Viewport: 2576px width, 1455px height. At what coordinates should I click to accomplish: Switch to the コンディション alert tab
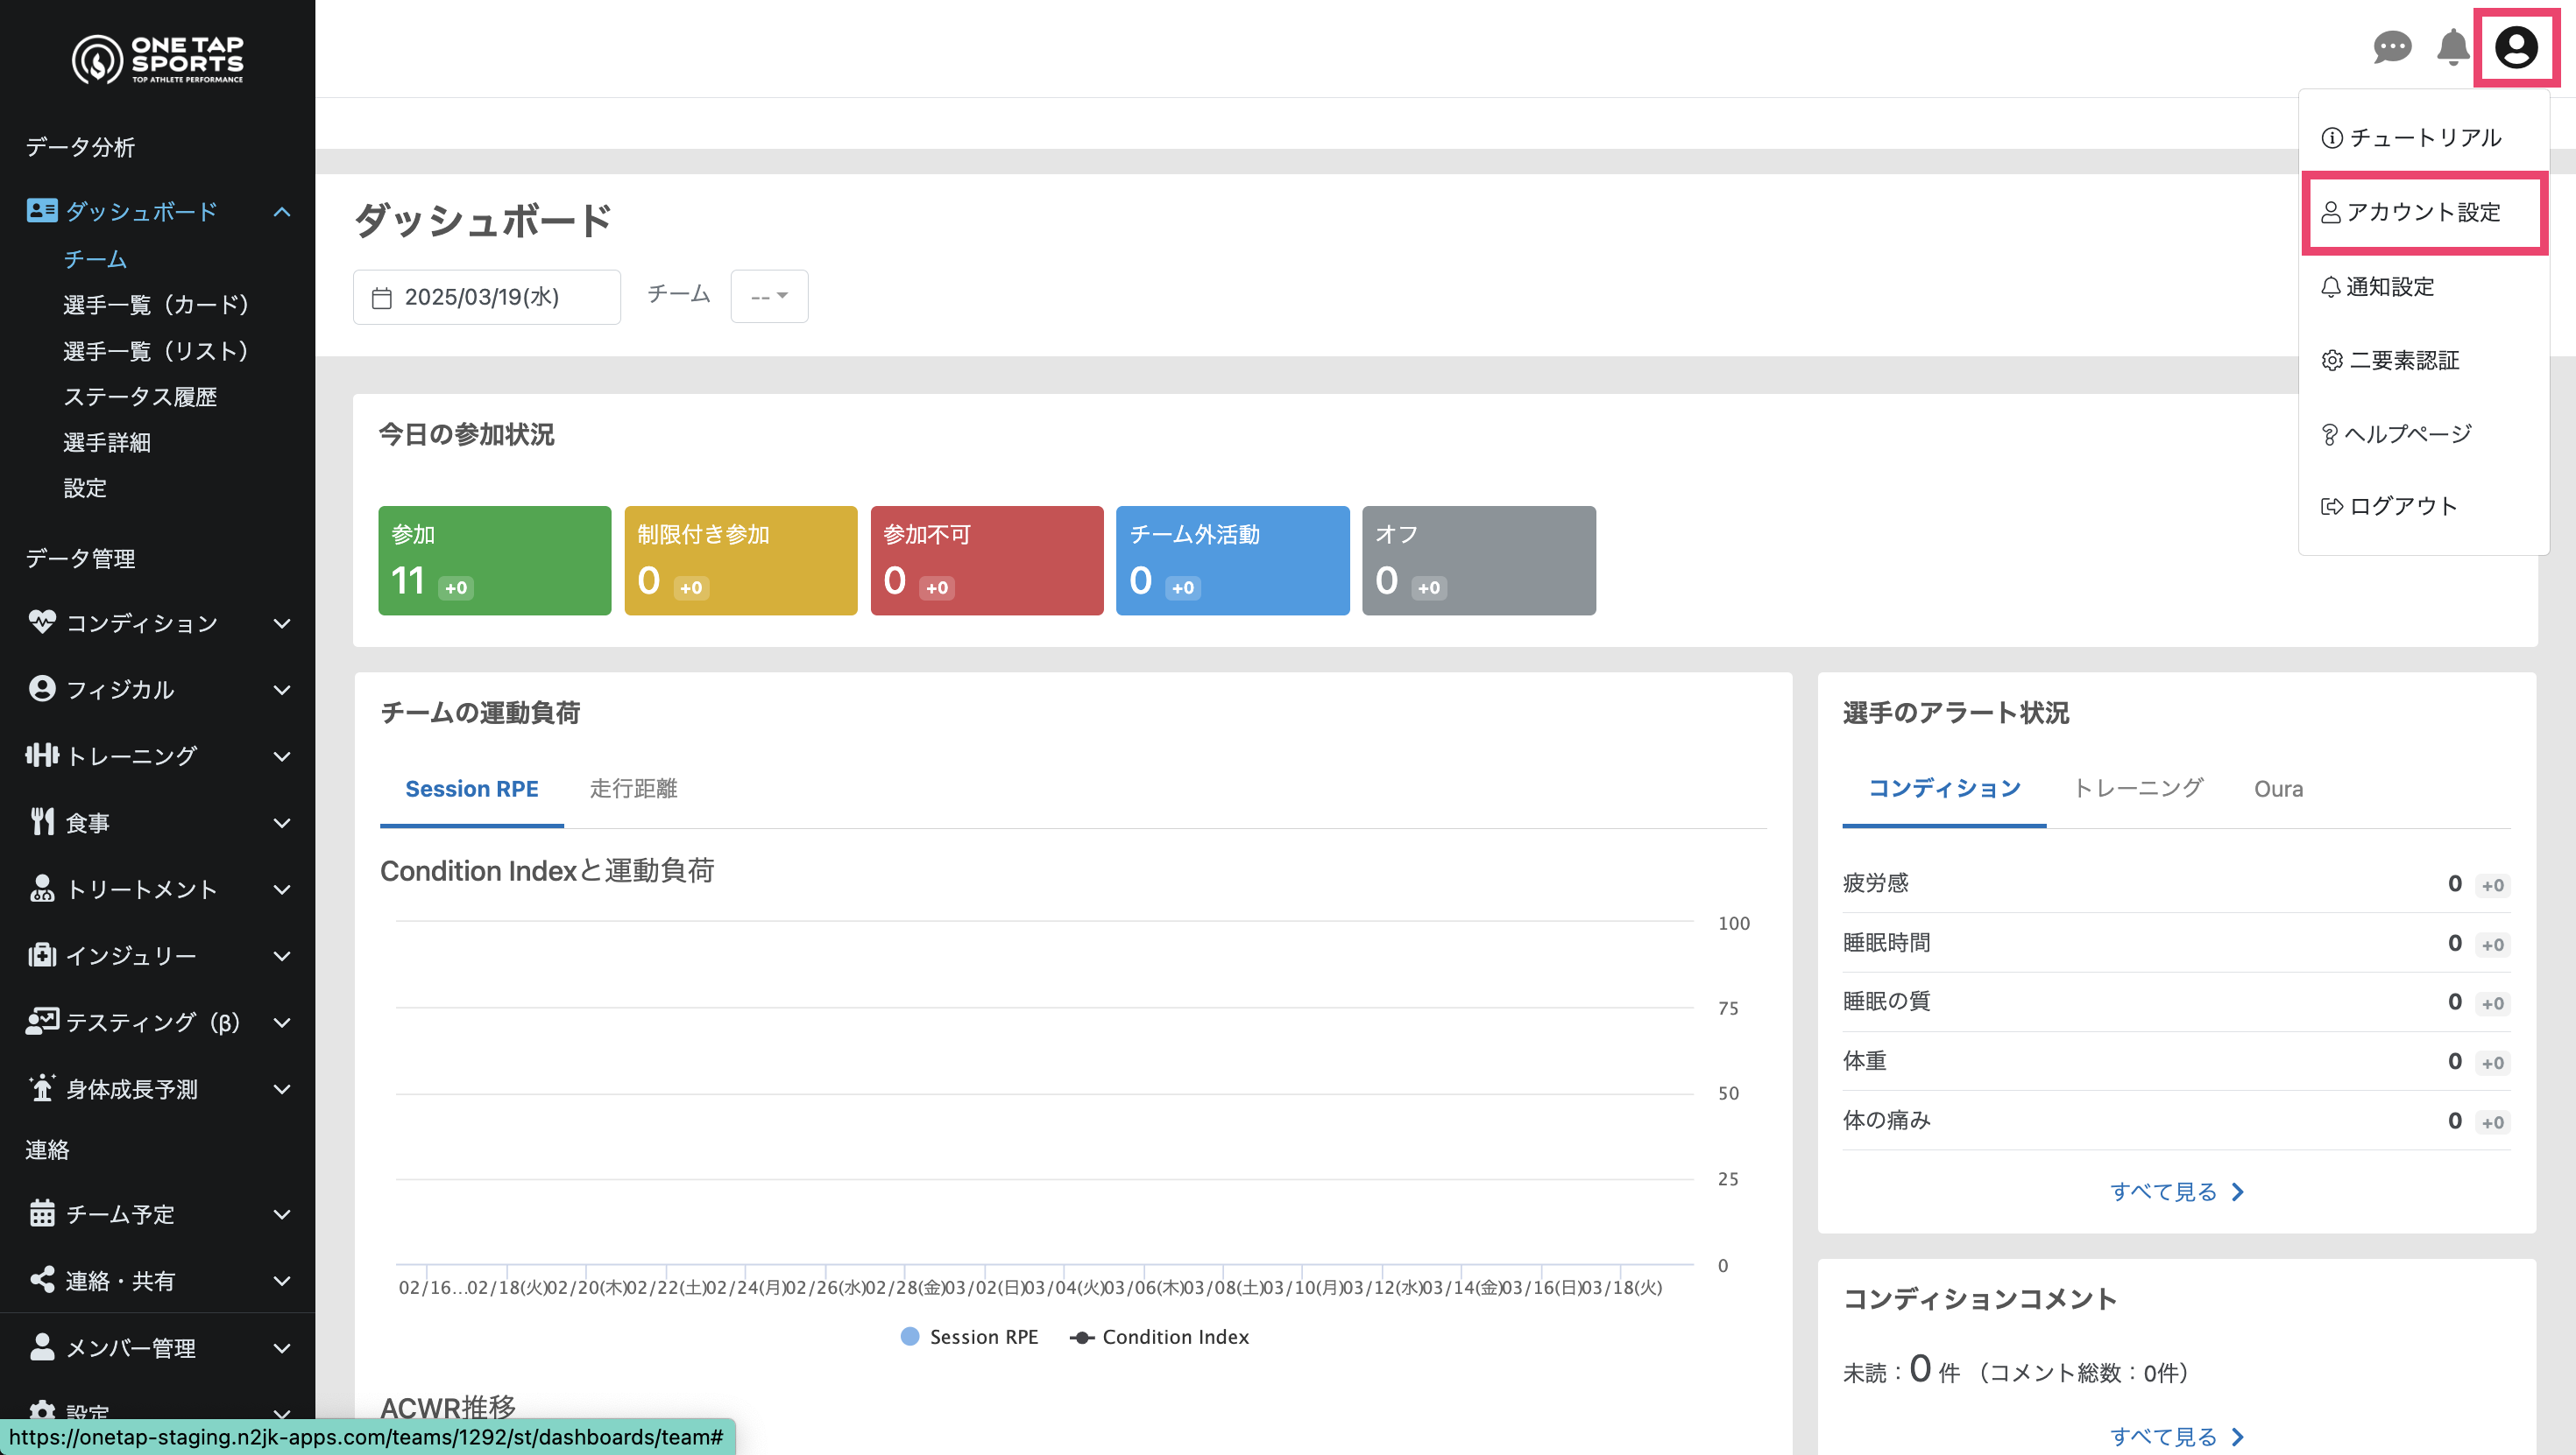[x=1944, y=790]
